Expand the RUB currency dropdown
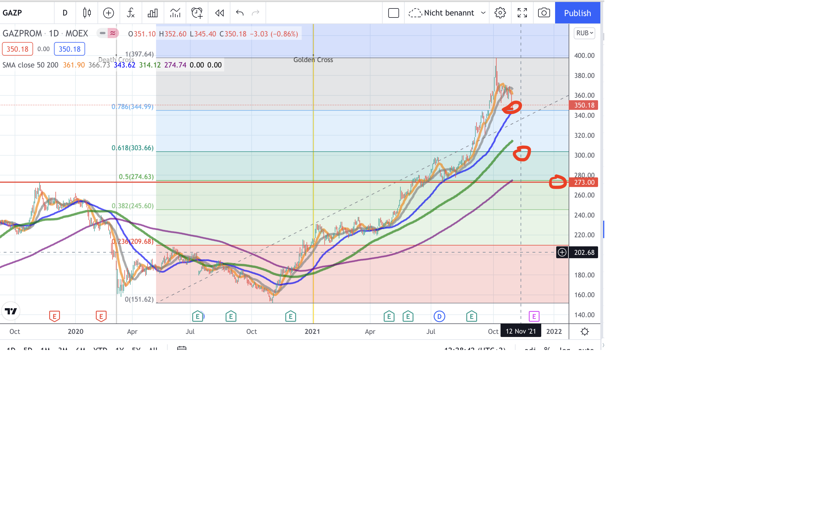This screenshot has width=814, height=508. coord(584,33)
